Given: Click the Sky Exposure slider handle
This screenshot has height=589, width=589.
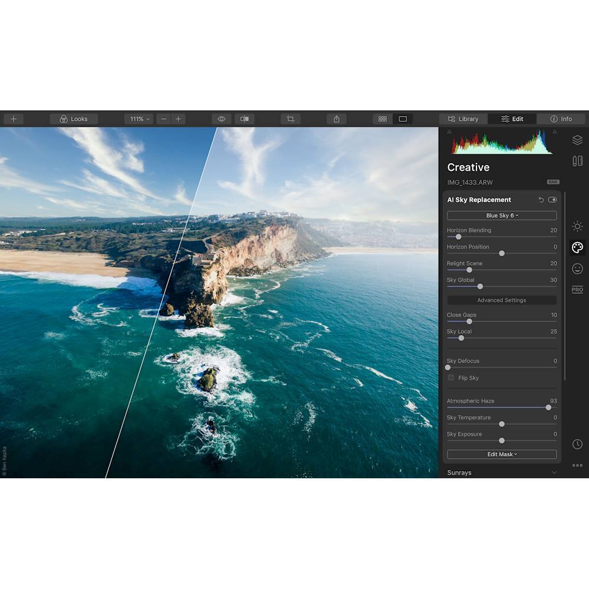Looking at the screenshot, I should (x=502, y=441).
